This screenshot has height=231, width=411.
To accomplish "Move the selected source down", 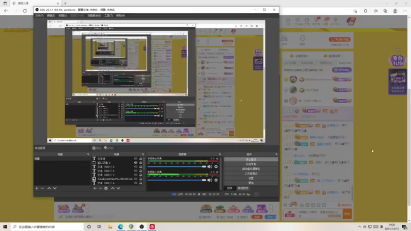I will [119, 188].
